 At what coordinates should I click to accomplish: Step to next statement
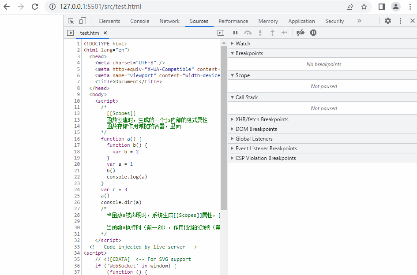pos(284,33)
